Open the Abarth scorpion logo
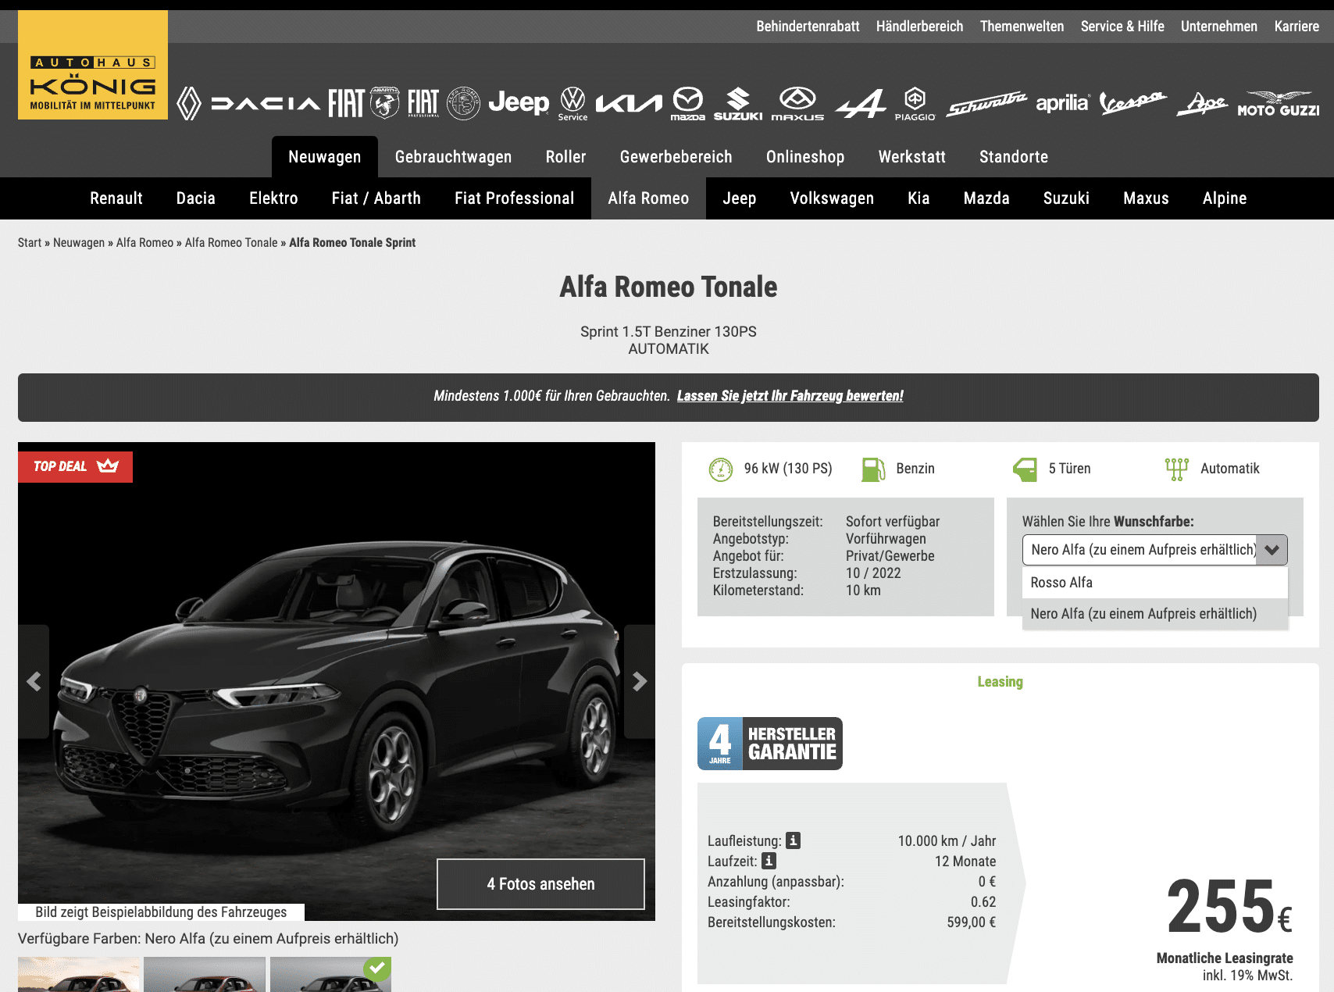Viewport: 1334px width, 992px height. coord(384,102)
